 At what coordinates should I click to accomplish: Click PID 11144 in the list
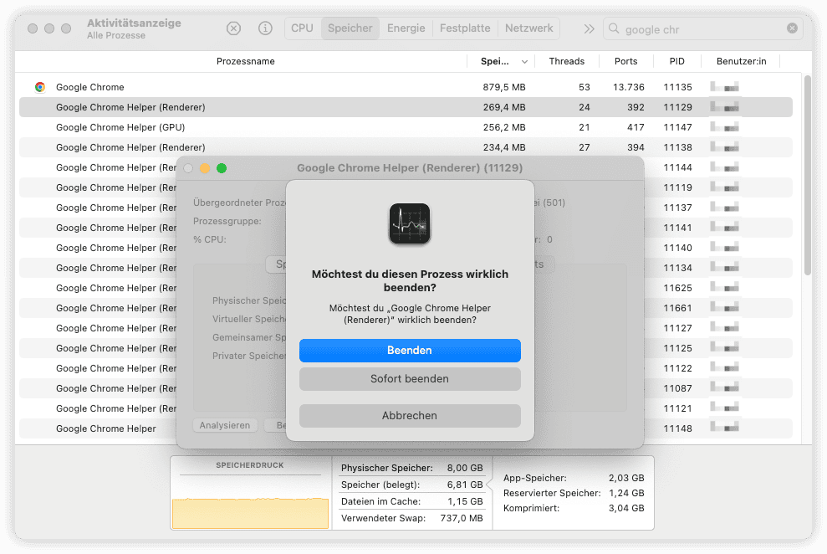click(x=678, y=167)
